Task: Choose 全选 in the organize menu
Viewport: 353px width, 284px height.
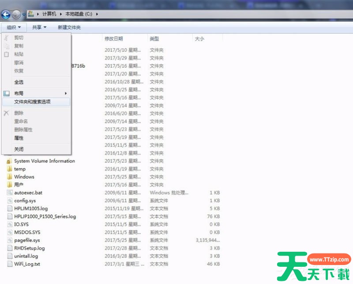Action: click(19, 82)
